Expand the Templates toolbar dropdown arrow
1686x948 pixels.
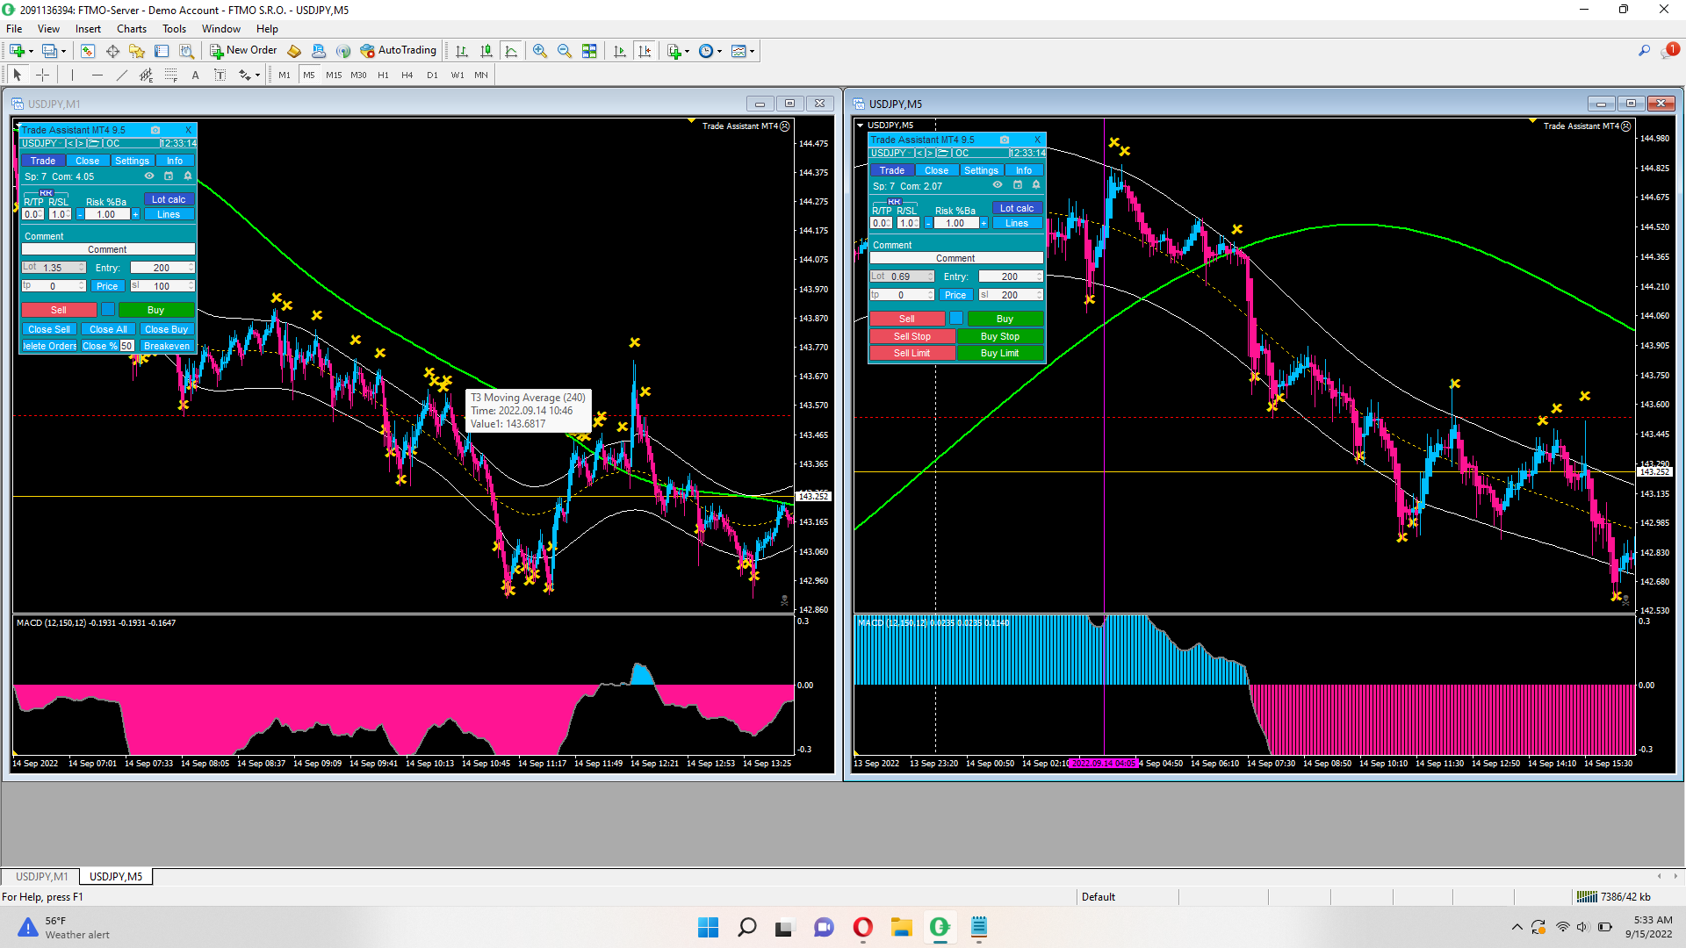point(753,51)
